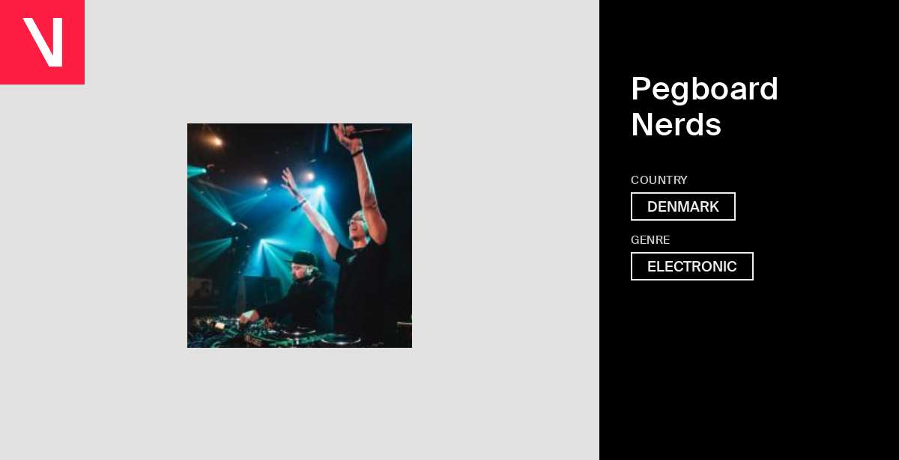Click the white V mark inside the logo

pos(43,42)
